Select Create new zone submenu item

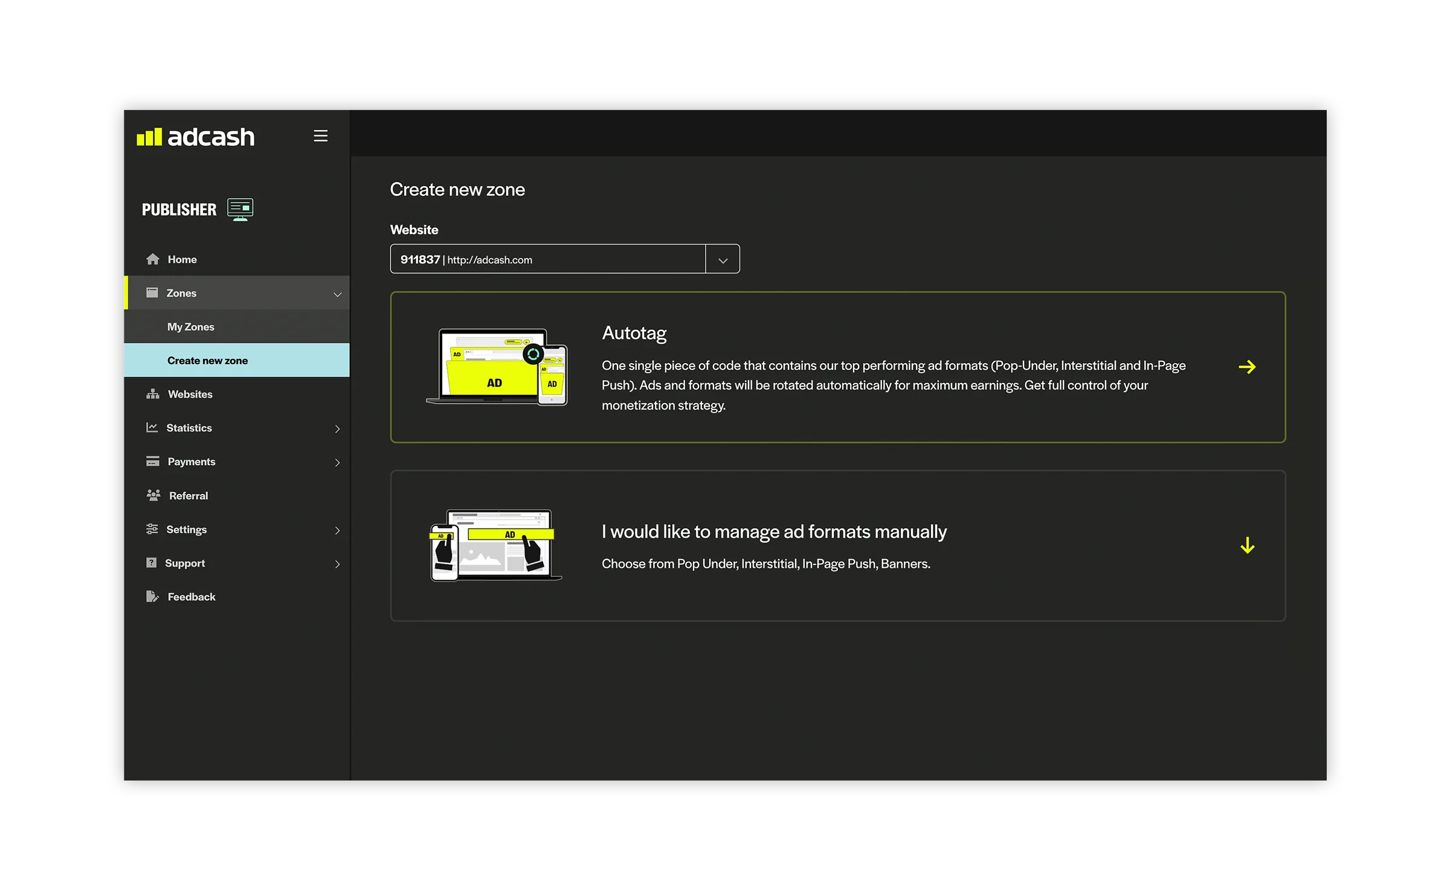click(237, 361)
